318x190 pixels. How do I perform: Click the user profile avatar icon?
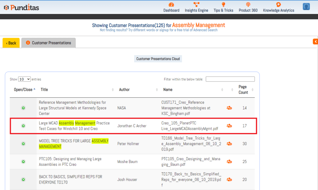tap(306, 7)
